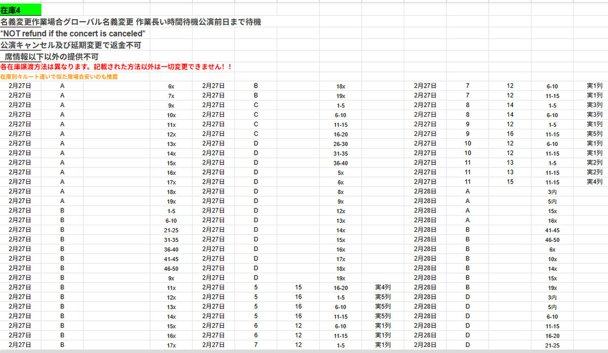Select "31-35" in the 2月27日 B row
The image size is (608, 353).
click(171, 240)
